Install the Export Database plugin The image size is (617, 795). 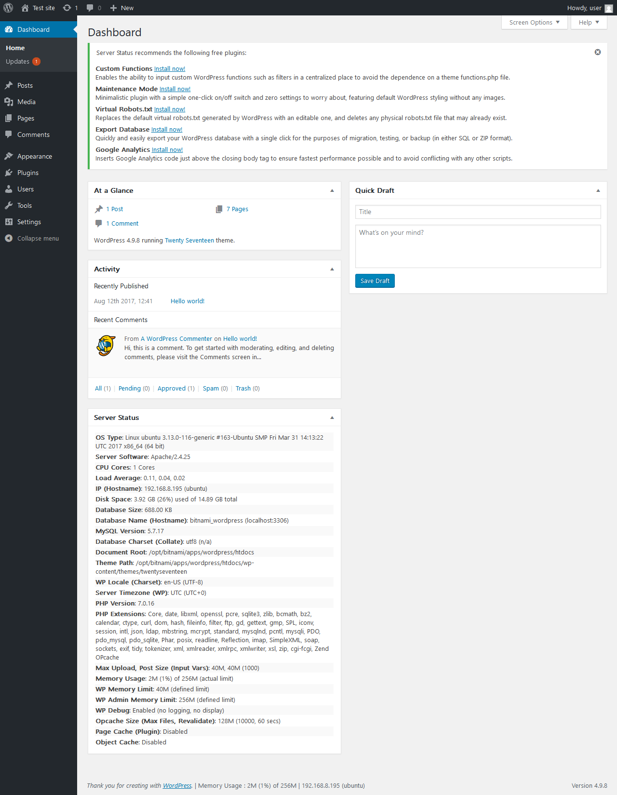tap(167, 130)
